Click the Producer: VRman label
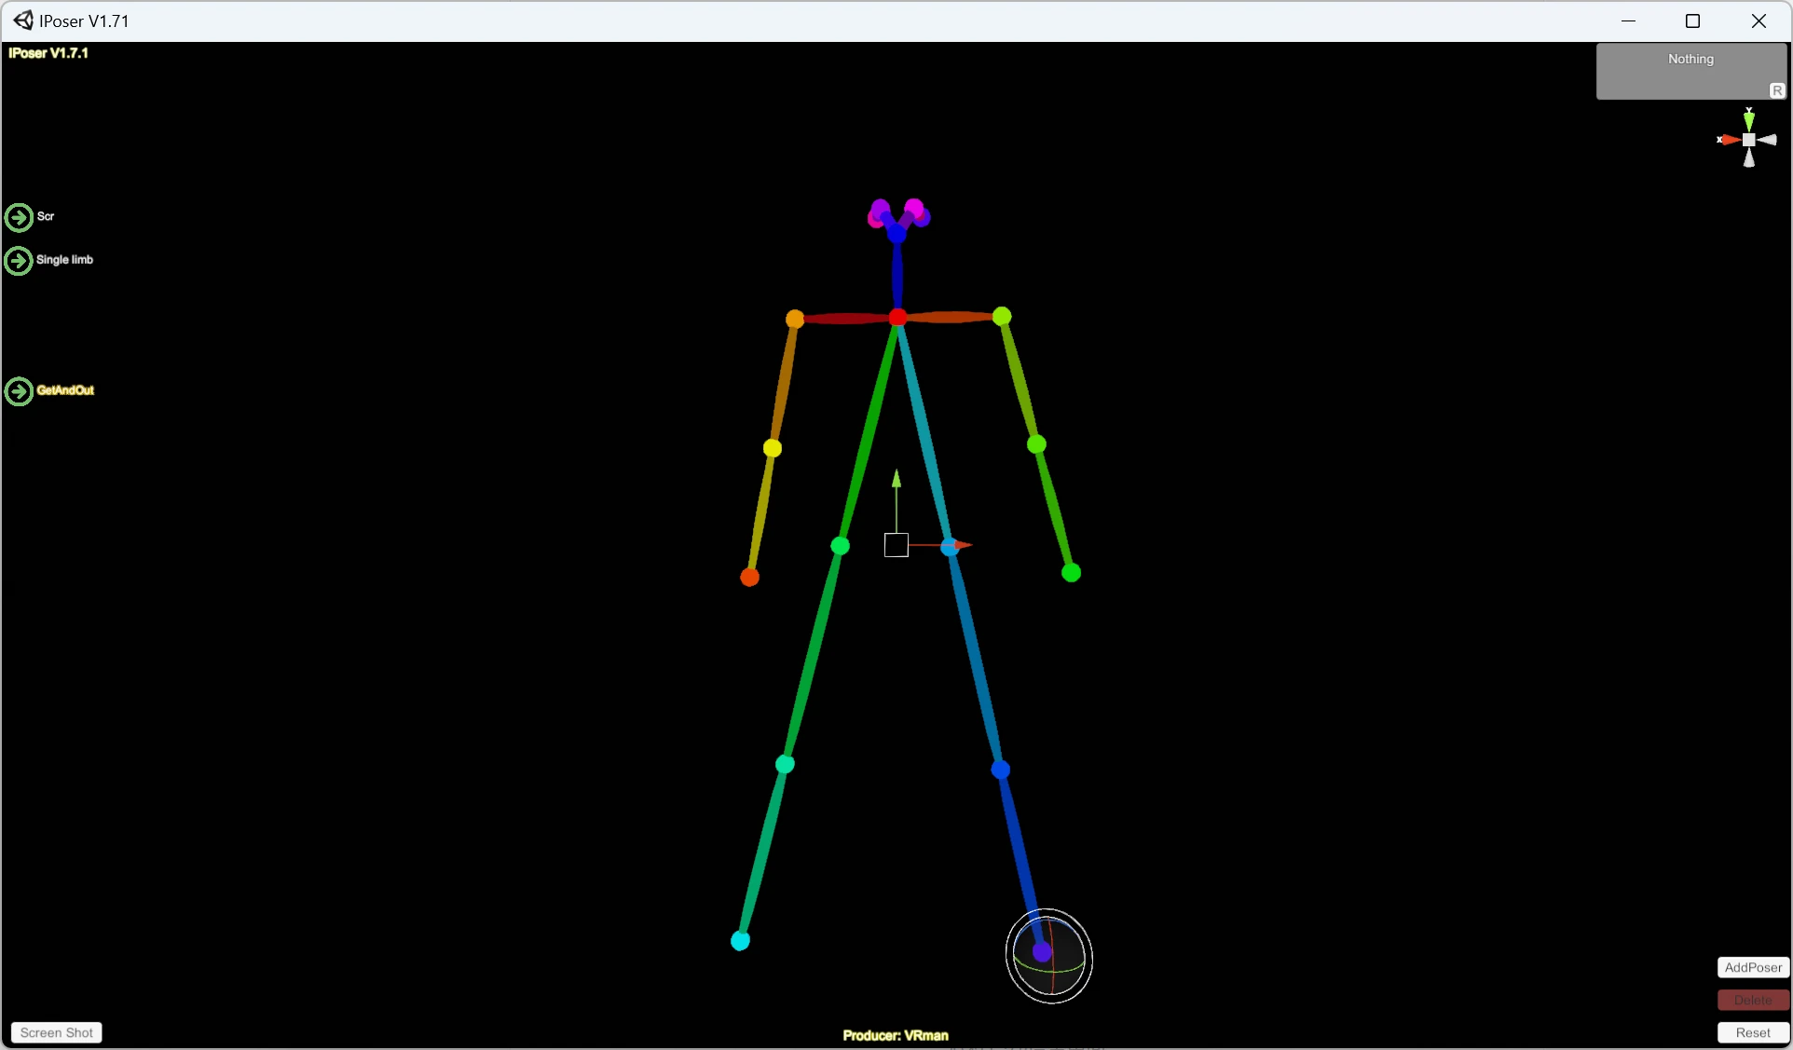1793x1050 pixels. click(x=895, y=1034)
